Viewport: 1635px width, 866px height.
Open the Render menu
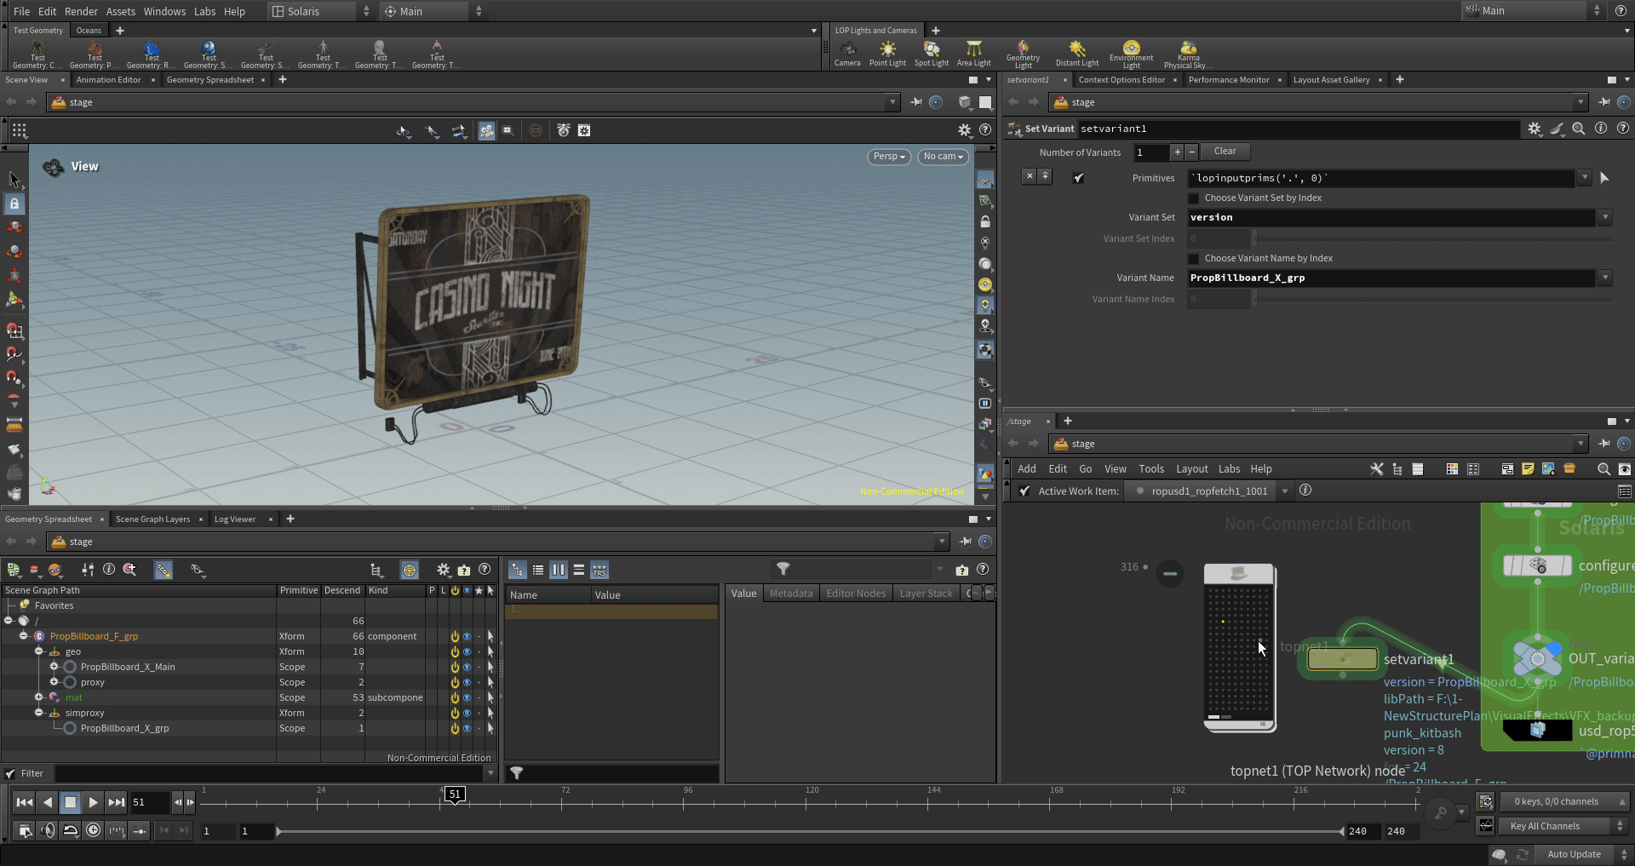[x=81, y=11]
